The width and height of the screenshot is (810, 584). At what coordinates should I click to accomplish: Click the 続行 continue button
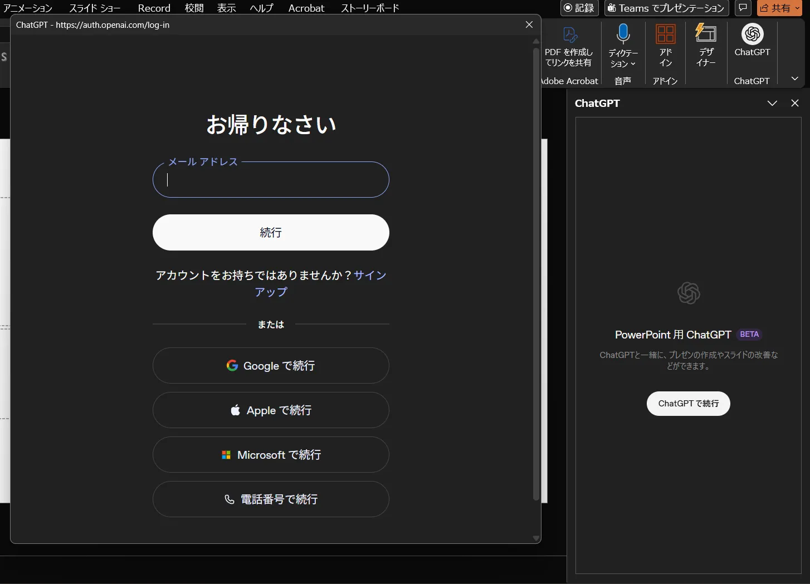coord(271,232)
